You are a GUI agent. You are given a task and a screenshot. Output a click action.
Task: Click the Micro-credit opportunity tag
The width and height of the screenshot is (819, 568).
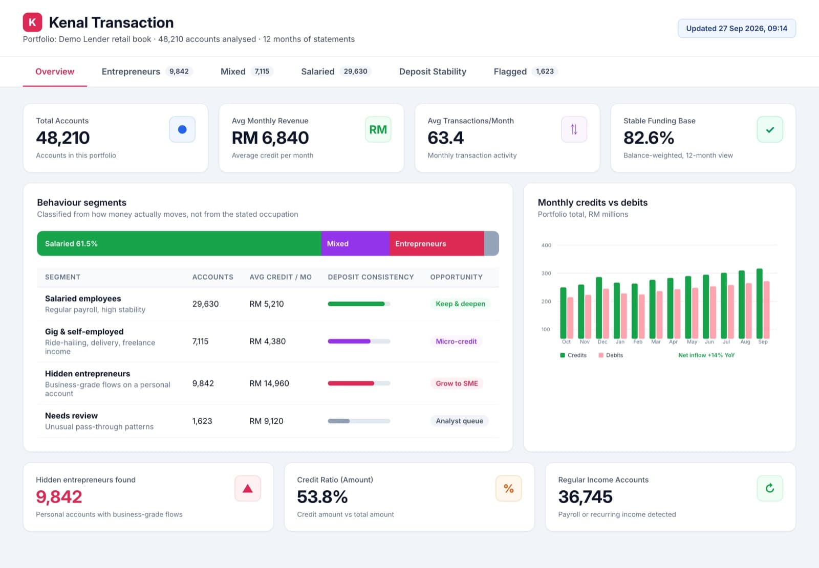pyautogui.click(x=456, y=342)
